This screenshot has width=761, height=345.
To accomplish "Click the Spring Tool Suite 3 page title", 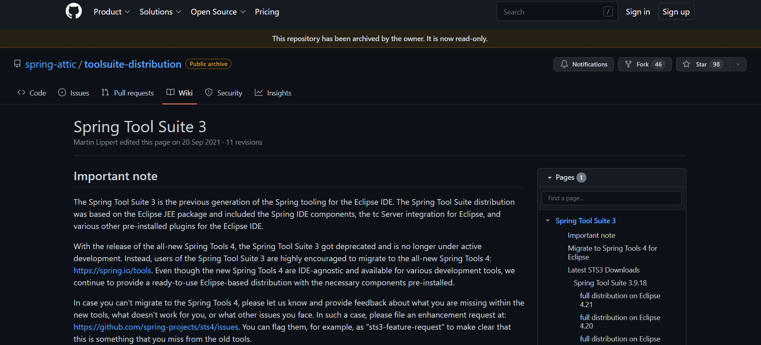I will click(x=140, y=127).
